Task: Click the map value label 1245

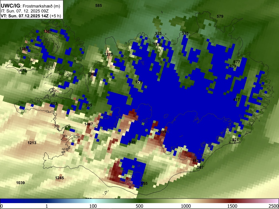Action: 59,178
